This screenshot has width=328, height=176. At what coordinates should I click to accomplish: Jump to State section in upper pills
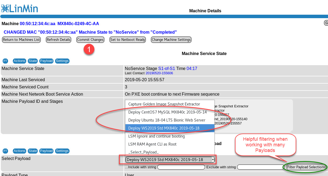33,61
